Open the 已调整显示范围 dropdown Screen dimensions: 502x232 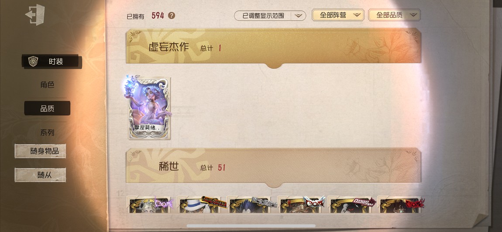[270, 15]
